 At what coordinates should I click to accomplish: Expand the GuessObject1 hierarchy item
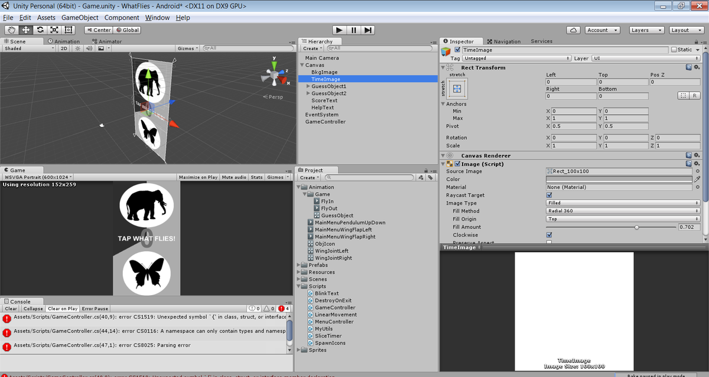[308, 86]
